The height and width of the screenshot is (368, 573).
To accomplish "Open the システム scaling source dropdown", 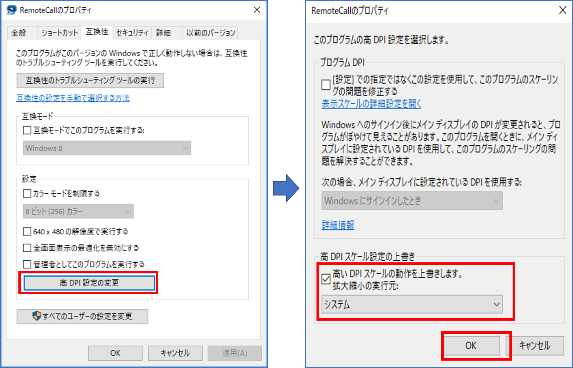I will coord(412,304).
